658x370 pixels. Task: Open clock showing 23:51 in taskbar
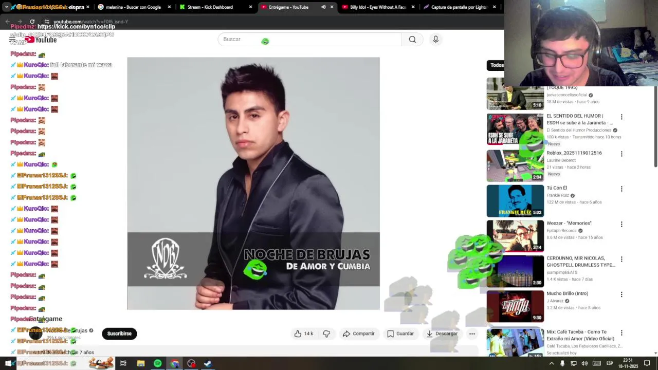(x=628, y=363)
